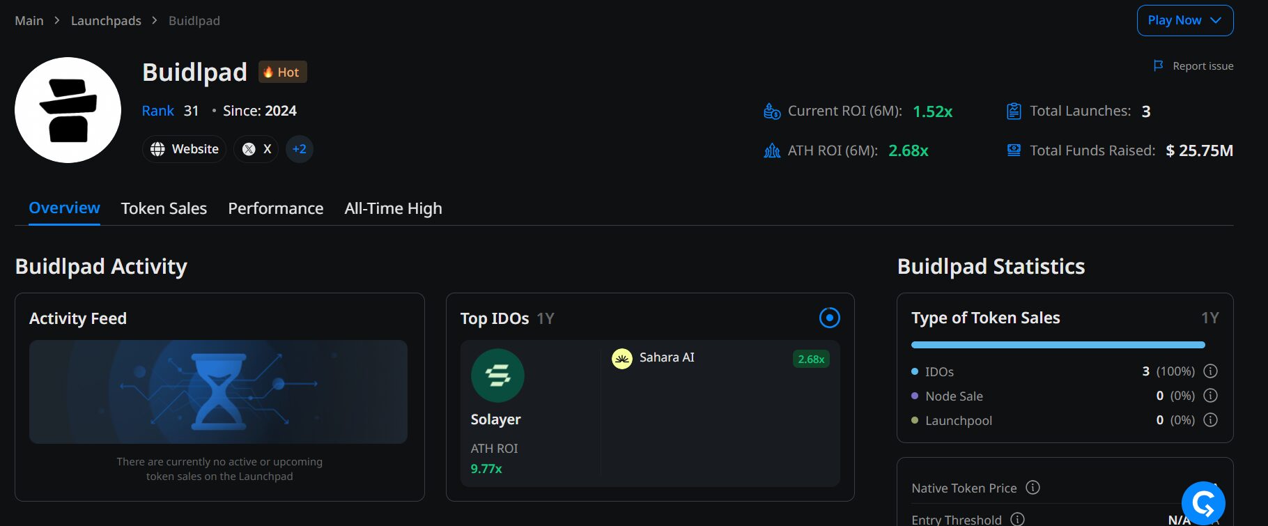This screenshot has width=1268, height=526.
Task: Click info icon next to Native Token Price
Action: point(1033,488)
